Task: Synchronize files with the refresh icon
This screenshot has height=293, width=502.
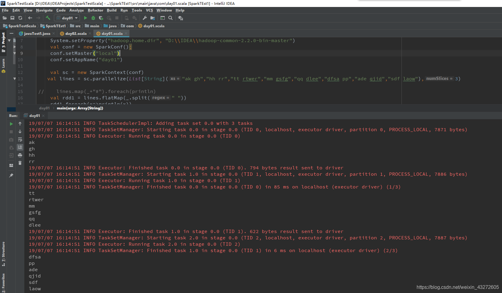Action: 20,18
